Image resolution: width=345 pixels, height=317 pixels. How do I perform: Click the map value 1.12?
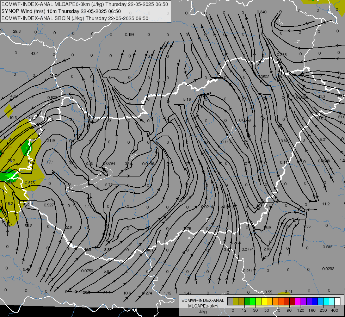[x=168, y=293]
